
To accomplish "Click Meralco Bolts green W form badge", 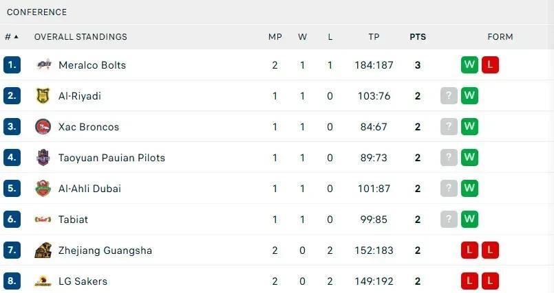I will coord(469,65).
